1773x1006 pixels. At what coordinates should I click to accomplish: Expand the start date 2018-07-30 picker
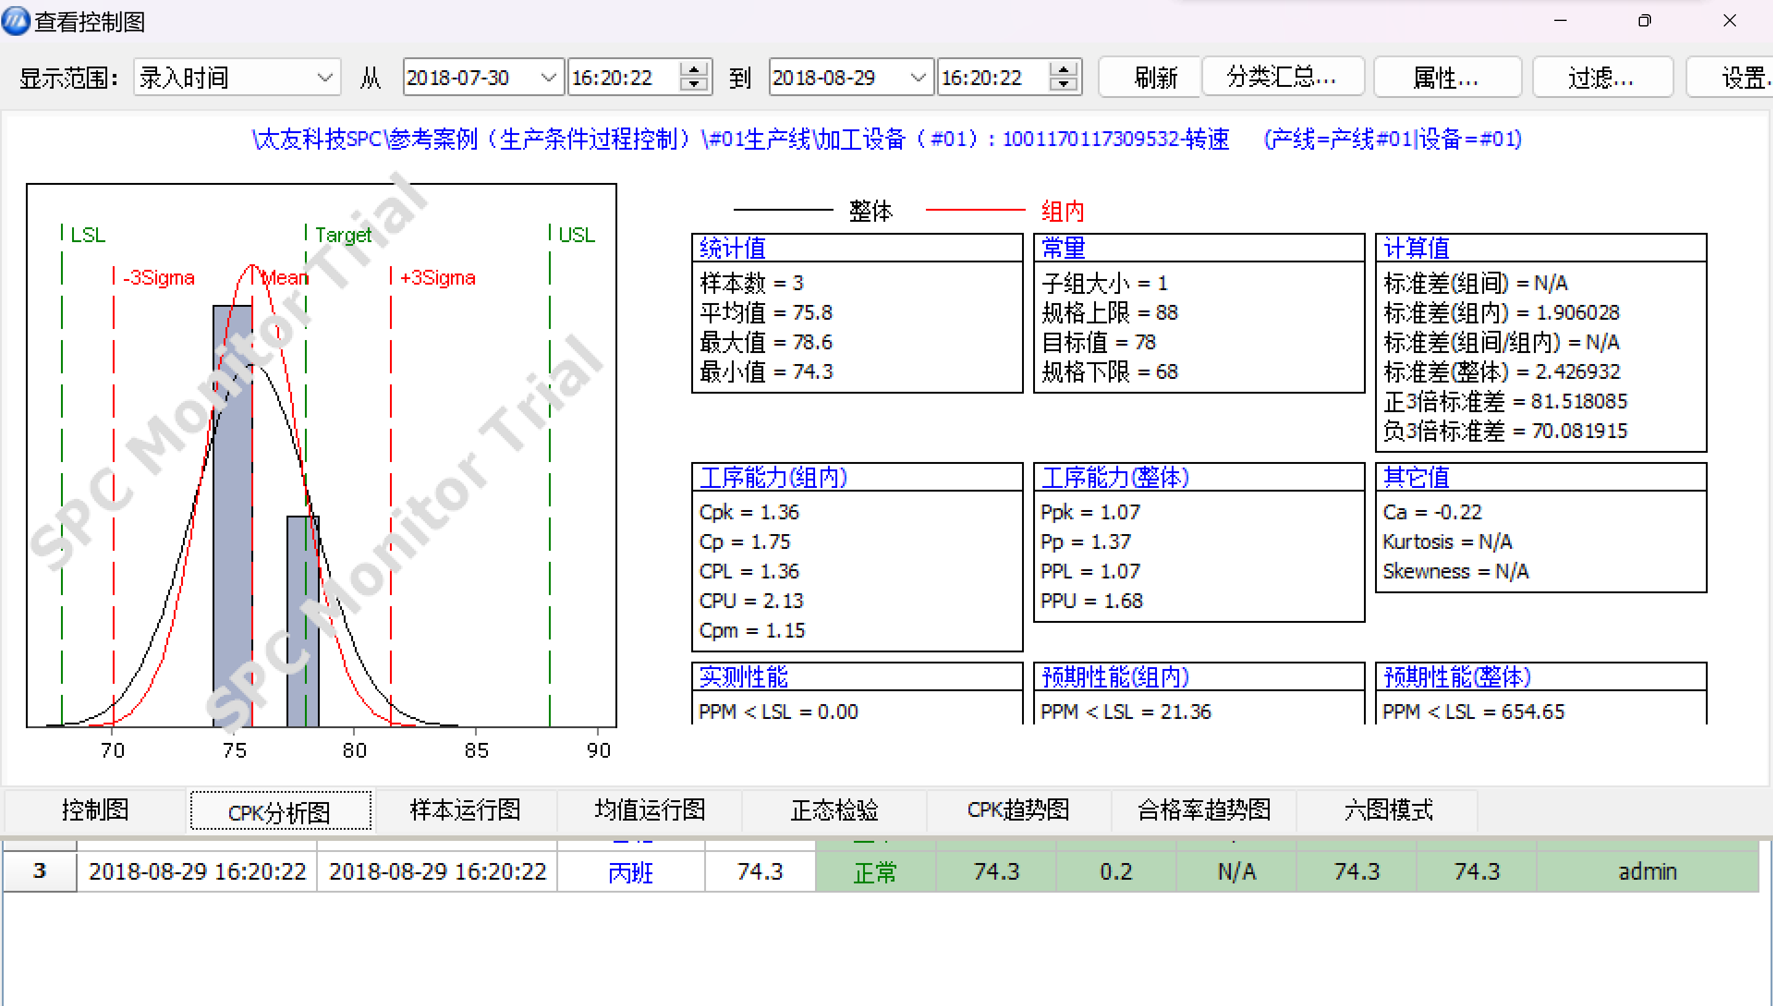click(548, 78)
